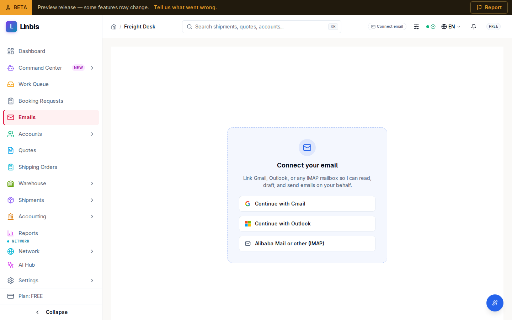Expand the Command Center submenu chevron

coord(92,68)
